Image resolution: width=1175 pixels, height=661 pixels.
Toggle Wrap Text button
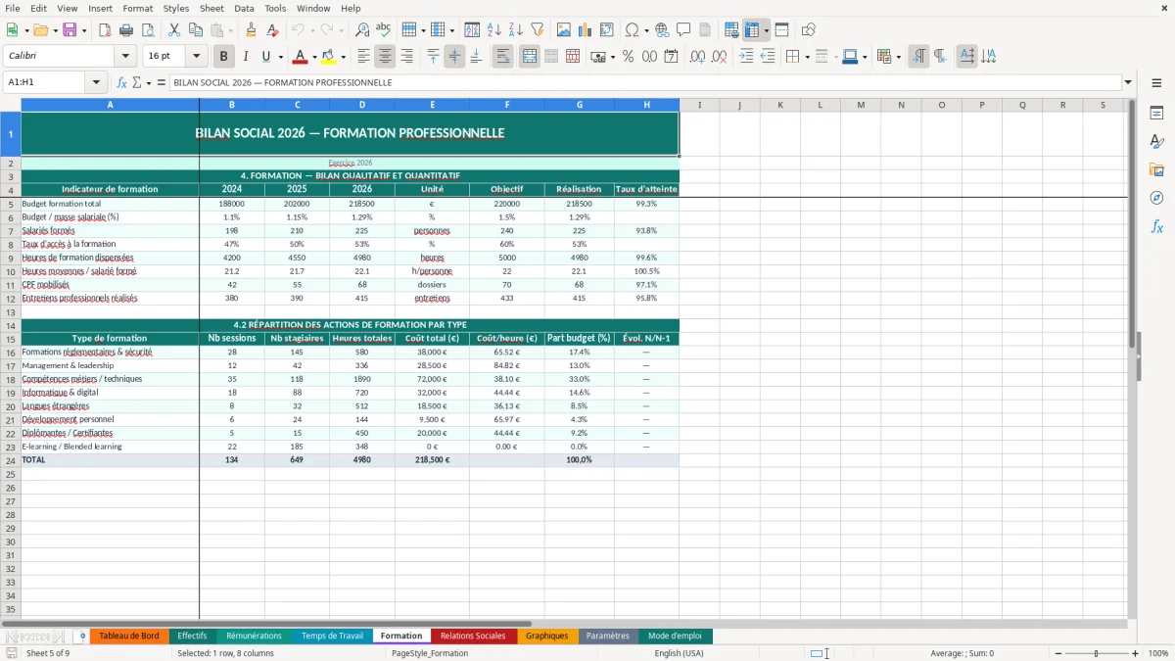[x=503, y=57]
